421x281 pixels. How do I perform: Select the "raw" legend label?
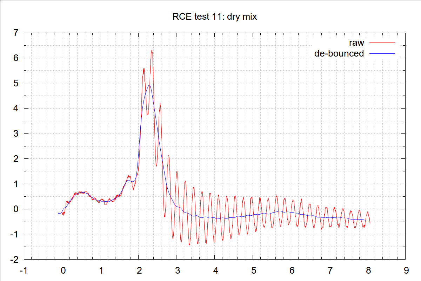pos(356,43)
